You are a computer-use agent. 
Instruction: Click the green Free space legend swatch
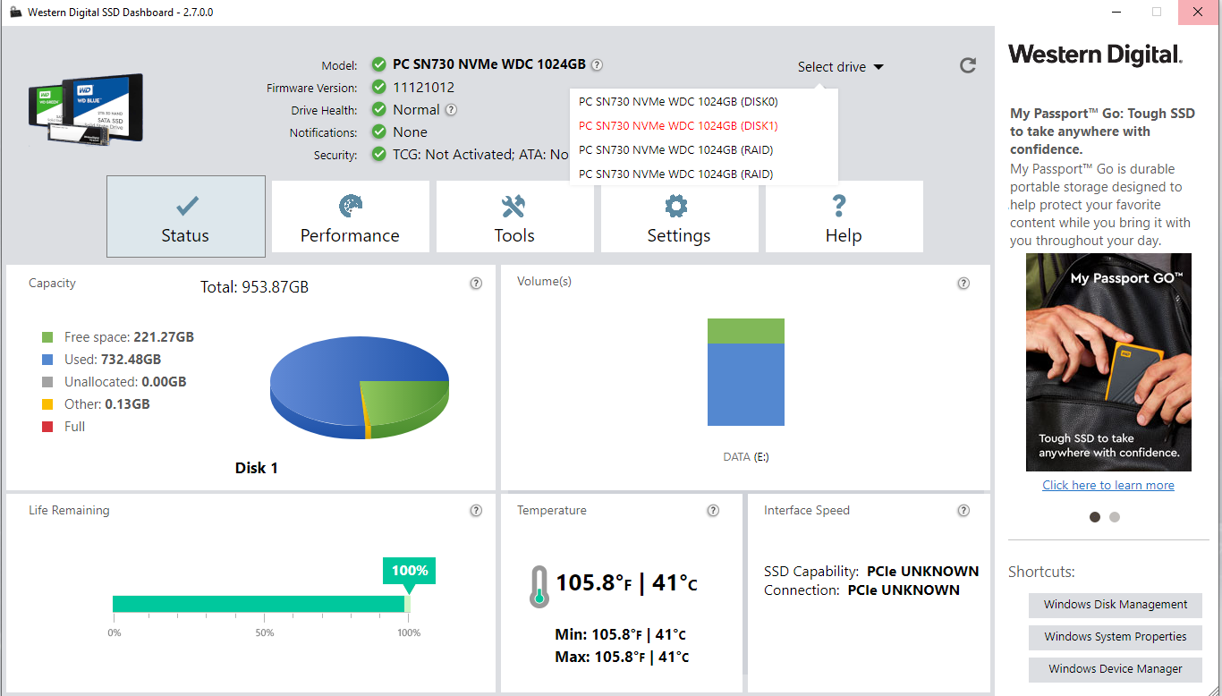coord(47,337)
